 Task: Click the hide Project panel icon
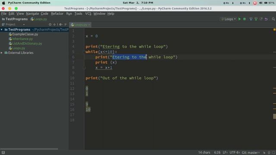click(x=66, y=25)
